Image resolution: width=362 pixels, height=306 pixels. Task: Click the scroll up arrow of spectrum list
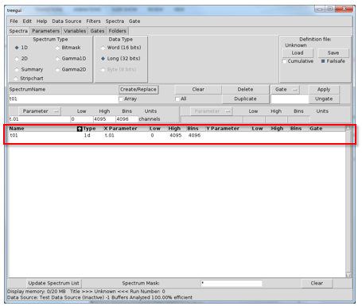pos(348,129)
